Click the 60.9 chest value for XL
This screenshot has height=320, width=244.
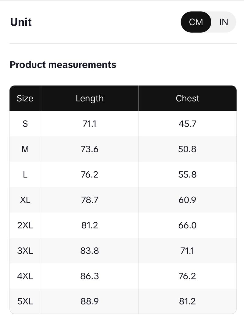(188, 200)
